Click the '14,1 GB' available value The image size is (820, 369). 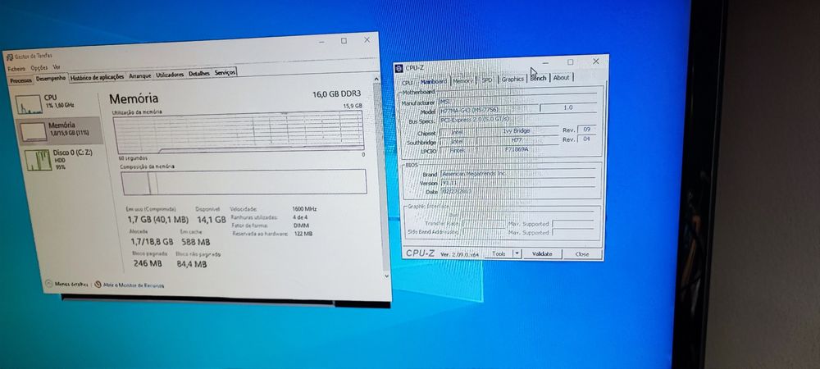[x=211, y=220]
